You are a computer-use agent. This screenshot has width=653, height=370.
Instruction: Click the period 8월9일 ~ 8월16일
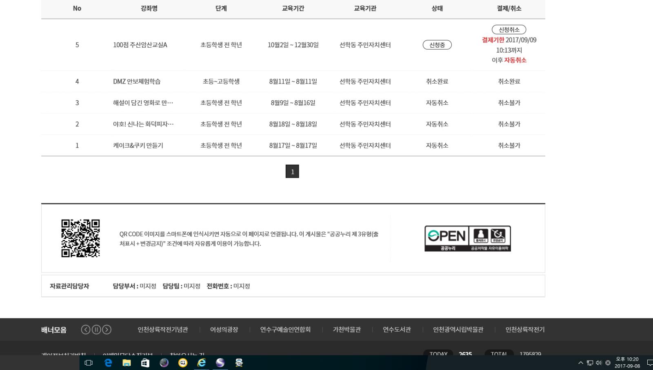click(293, 103)
